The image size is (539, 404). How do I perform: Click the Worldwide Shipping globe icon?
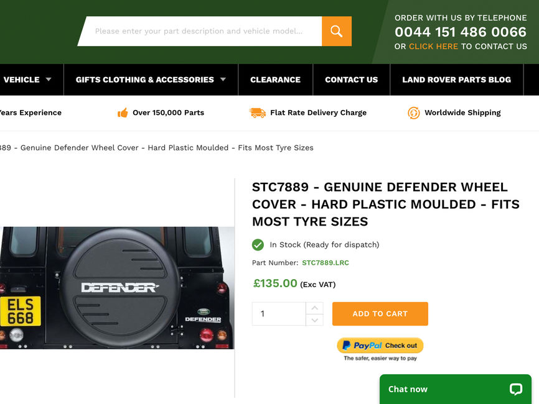[x=413, y=112]
